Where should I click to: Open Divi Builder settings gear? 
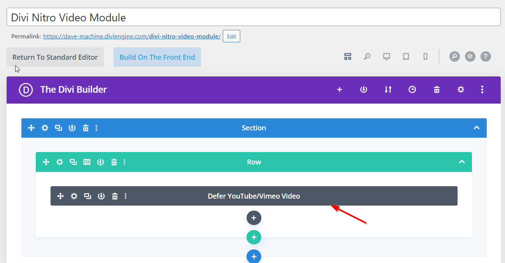tap(461, 90)
